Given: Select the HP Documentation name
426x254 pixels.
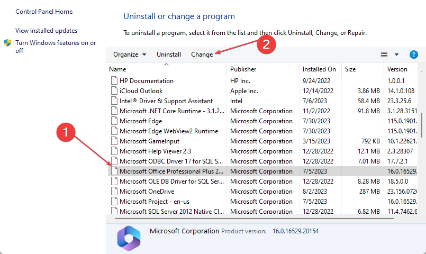Looking at the screenshot, I should point(147,80).
